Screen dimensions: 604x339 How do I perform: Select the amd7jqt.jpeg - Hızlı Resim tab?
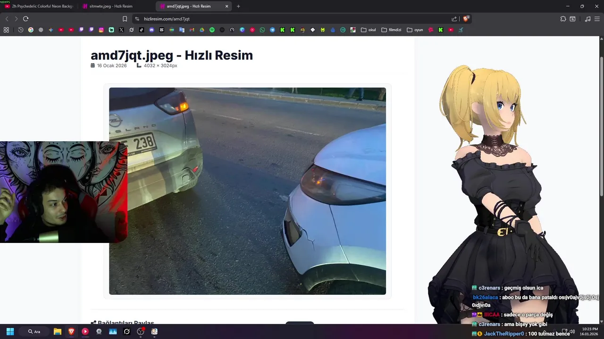pos(193,6)
